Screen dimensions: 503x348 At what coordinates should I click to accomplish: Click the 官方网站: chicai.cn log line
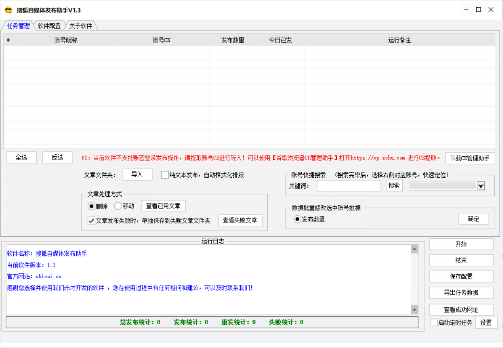(34, 276)
